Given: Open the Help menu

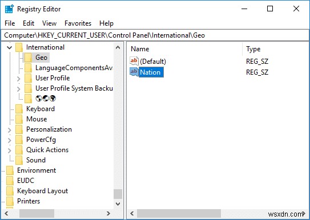Looking at the screenshot, I should pos(106,23).
